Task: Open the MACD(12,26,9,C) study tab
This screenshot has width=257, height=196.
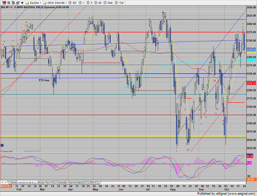Action: coord(27,183)
